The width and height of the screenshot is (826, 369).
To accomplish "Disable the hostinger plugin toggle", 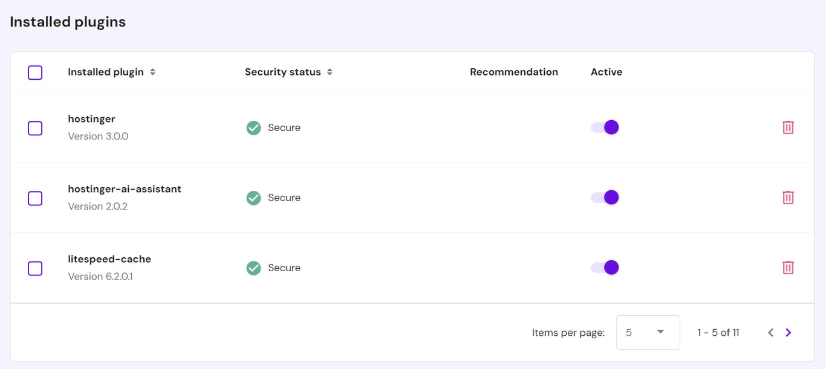I will (x=605, y=127).
